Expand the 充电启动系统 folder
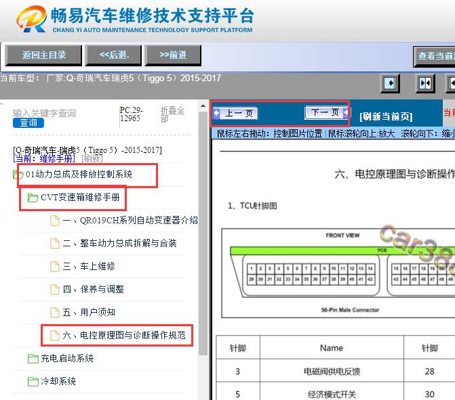The width and height of the screenshot is (455, 400). [x=67, y=358]
